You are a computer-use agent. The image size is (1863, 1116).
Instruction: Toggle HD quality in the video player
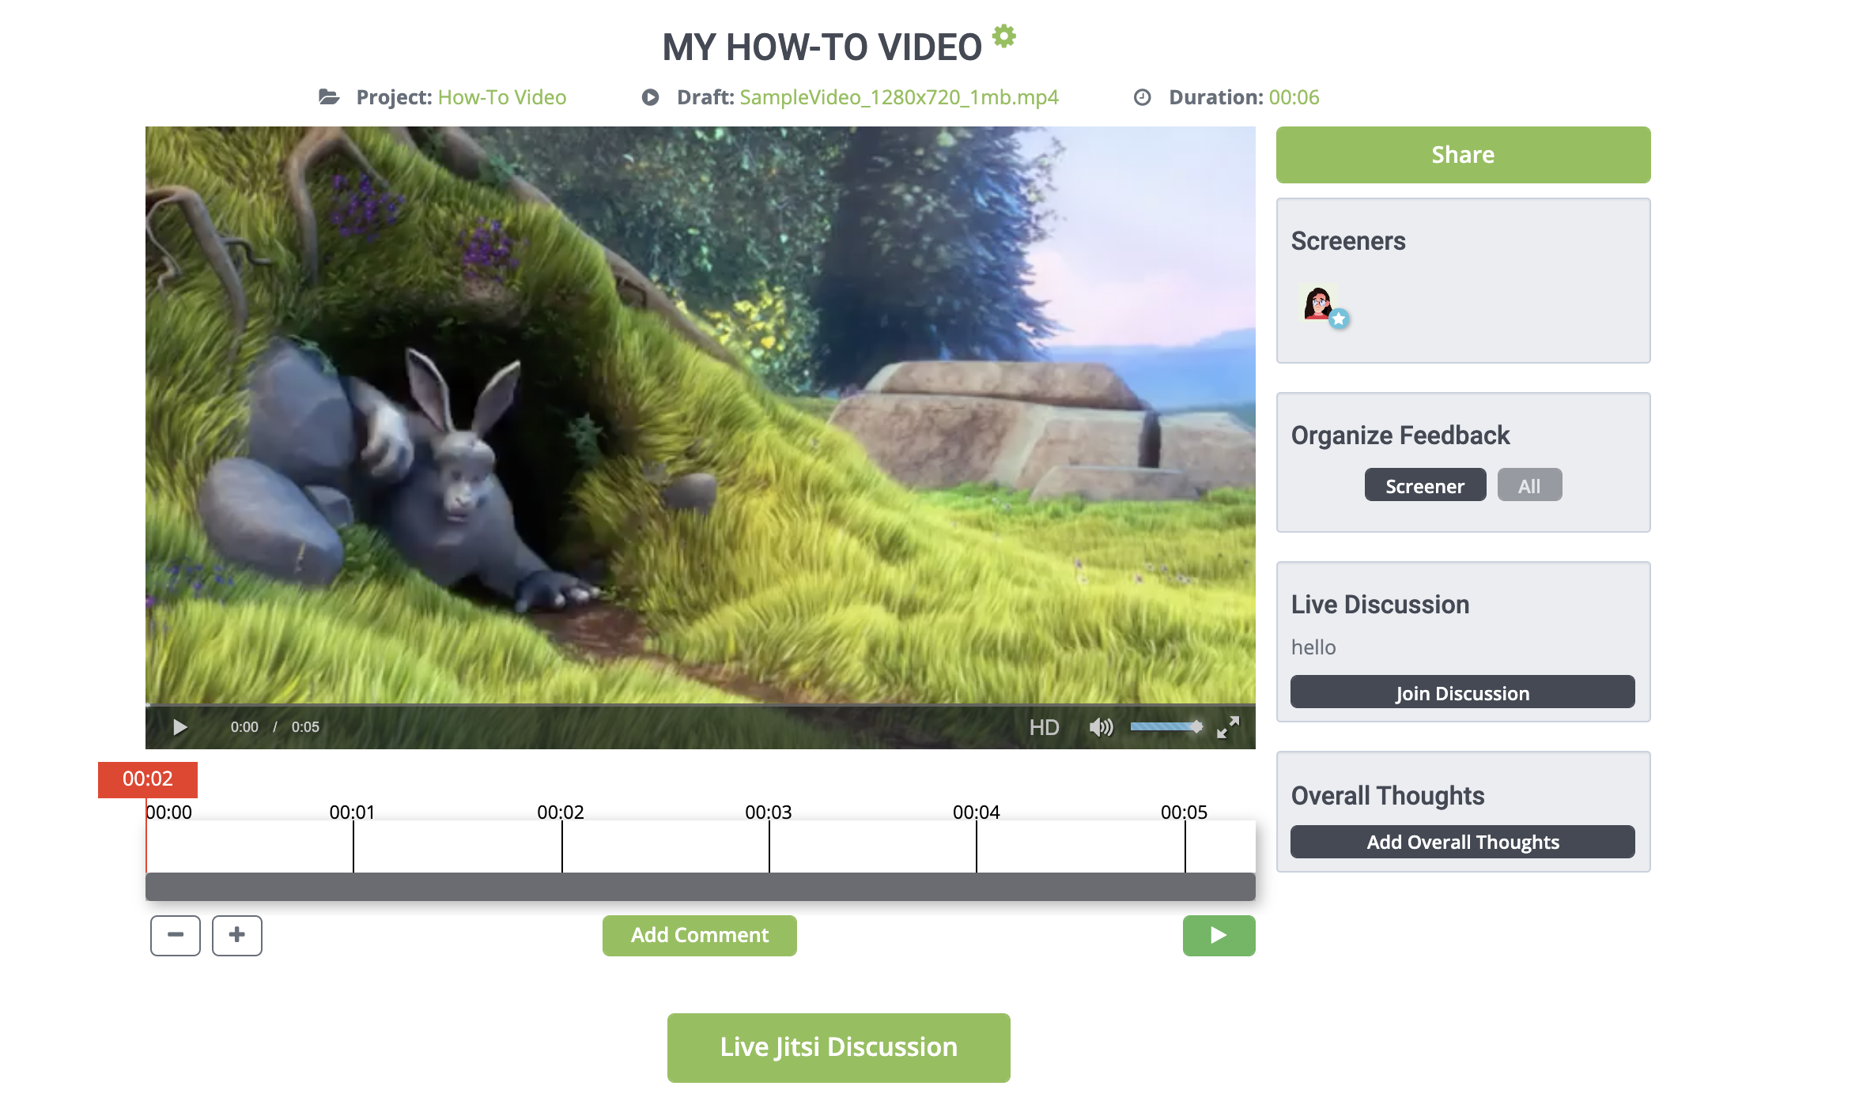pyautogui.click(x=1044, y=727)
